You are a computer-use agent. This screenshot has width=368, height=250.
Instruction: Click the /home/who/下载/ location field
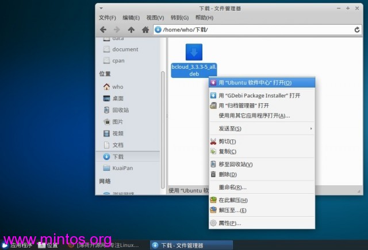pyautogui.click(x=257, y=30)
